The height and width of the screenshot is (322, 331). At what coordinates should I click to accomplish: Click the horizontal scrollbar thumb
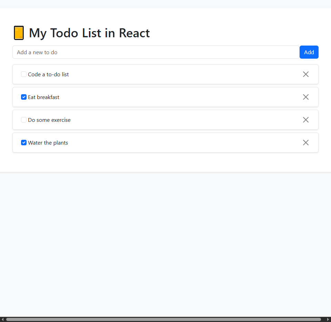pyautogui.click(x=163, y=320)
